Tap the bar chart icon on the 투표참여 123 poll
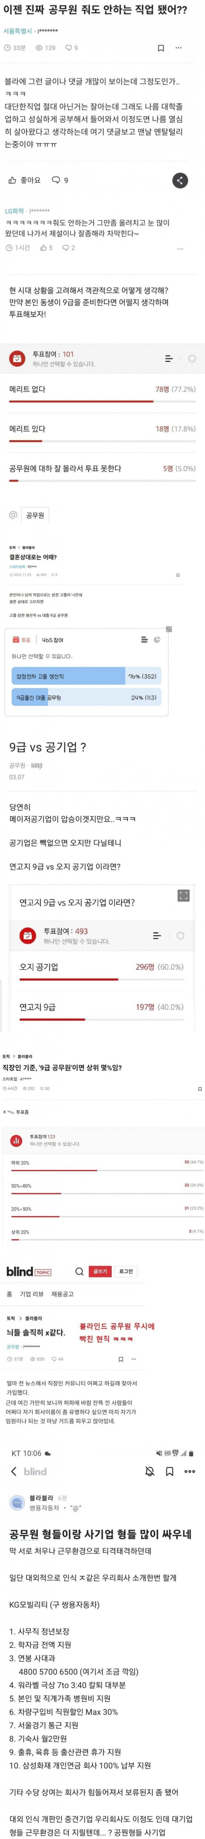The image size is (205, 1839). (14, 1139)
